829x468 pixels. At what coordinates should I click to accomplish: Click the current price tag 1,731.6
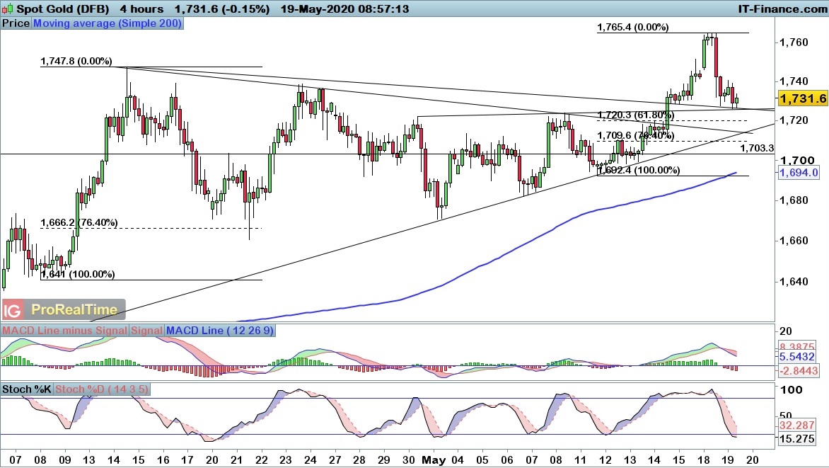click(802, 98)
